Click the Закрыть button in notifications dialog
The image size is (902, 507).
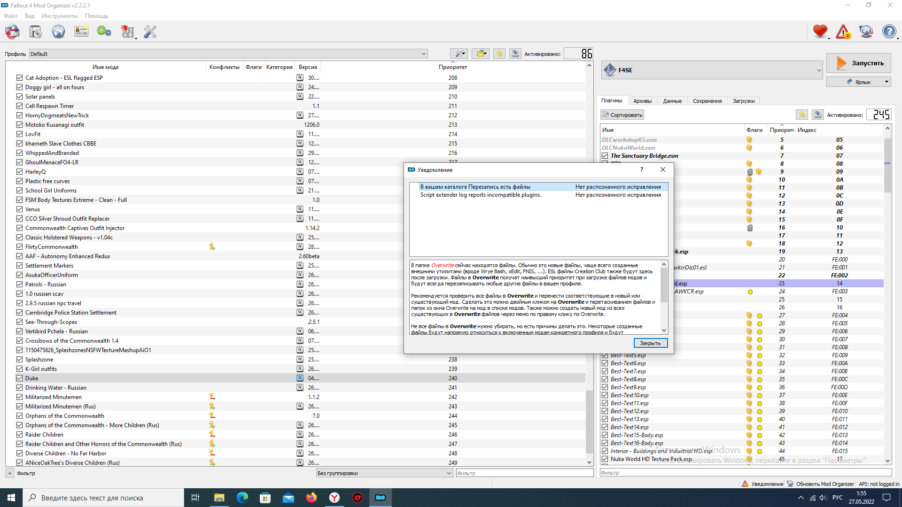pyautogui.click(x=650, y=343)
